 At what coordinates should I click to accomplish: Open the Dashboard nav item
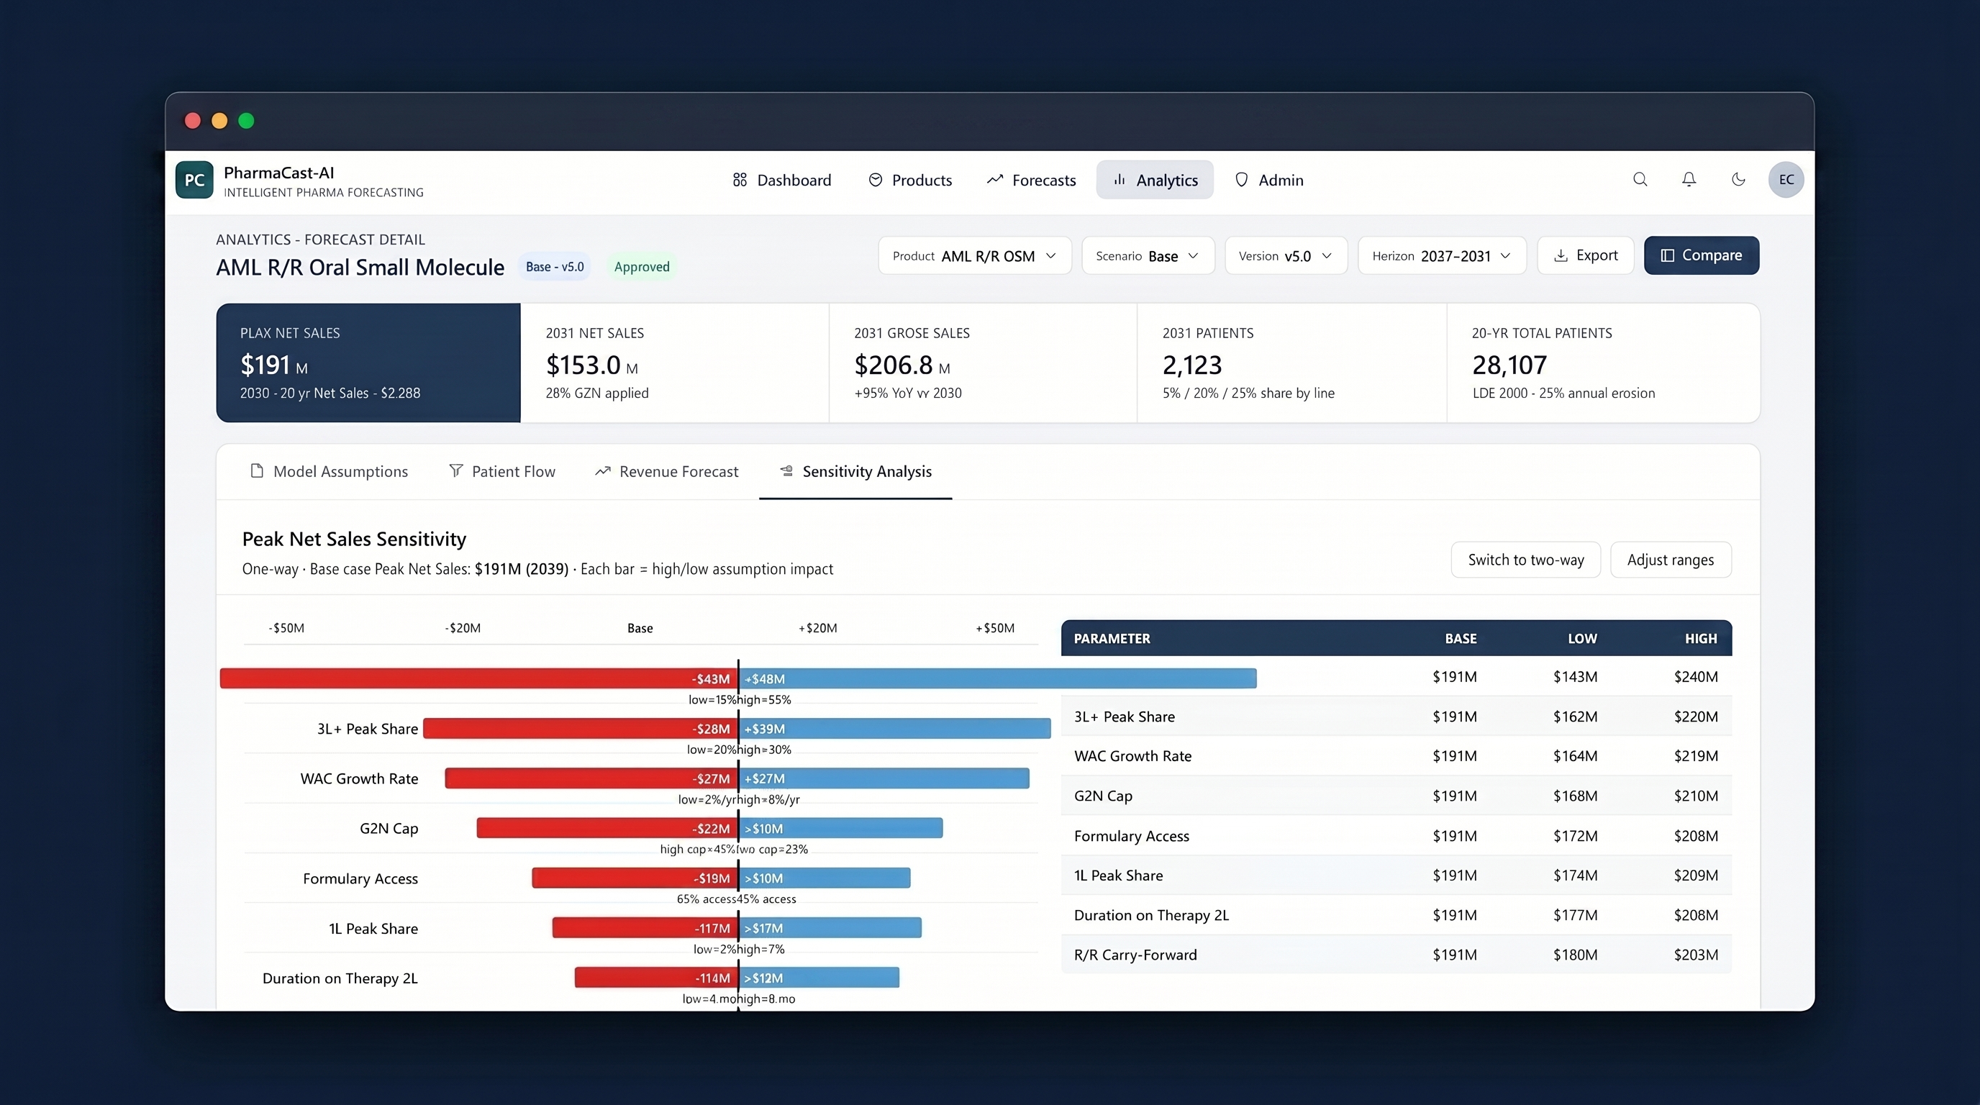point(781,180)
